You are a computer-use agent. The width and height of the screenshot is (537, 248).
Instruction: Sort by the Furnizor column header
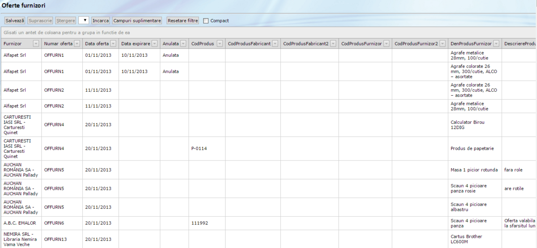coord(15,43)
